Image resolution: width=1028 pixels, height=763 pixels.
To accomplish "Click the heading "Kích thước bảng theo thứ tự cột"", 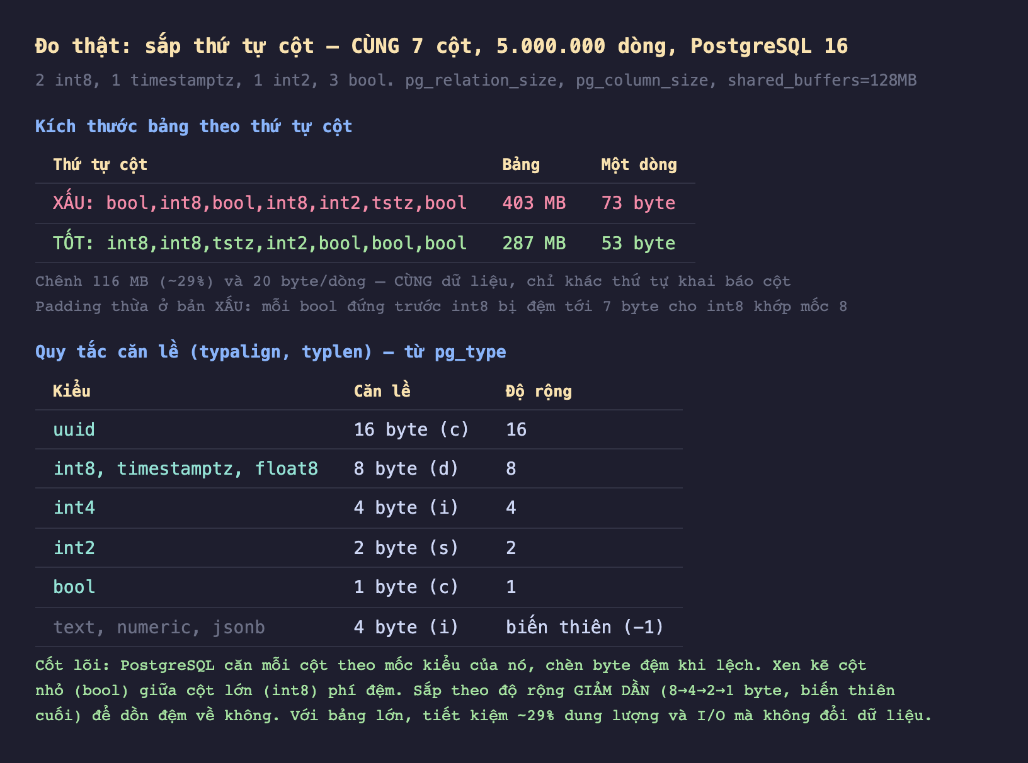I will (193, 127).
